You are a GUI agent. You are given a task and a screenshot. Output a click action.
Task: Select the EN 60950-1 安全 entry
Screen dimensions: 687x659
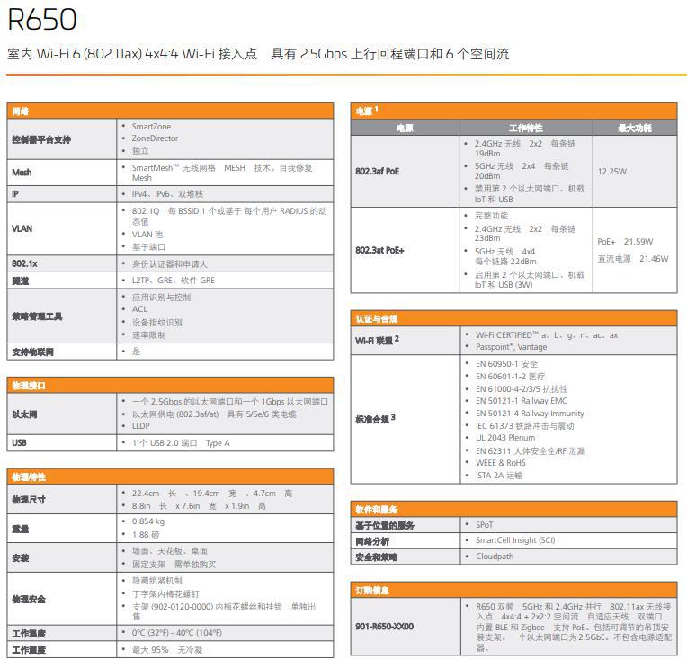(506, 364)
